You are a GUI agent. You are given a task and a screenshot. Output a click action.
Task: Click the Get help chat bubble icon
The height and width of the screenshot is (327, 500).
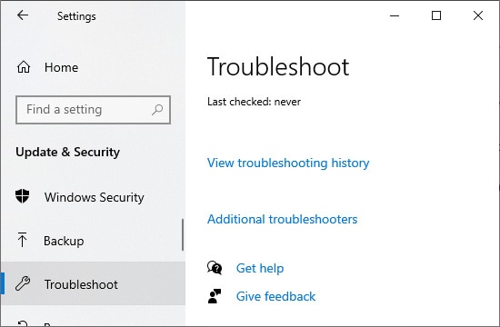point(215,268)
